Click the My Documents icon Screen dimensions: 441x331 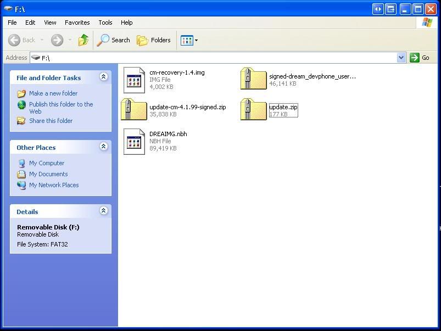pyautogui.click(x=21, y=175)
